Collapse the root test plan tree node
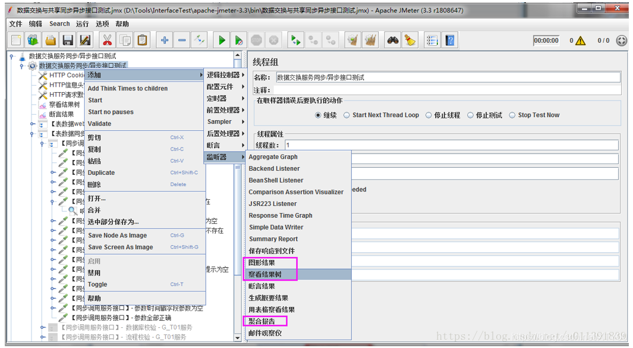The width and height of the screenshot is (633, 348). [12, 56]
